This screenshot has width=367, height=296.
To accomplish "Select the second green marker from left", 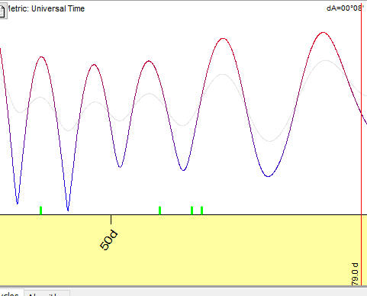I will [x=159, y=211].
